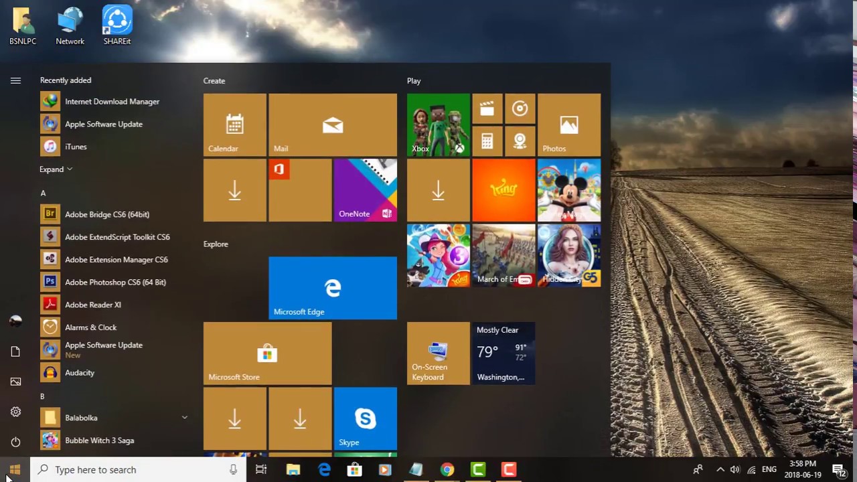Open the Mail tile

point(332,125)
